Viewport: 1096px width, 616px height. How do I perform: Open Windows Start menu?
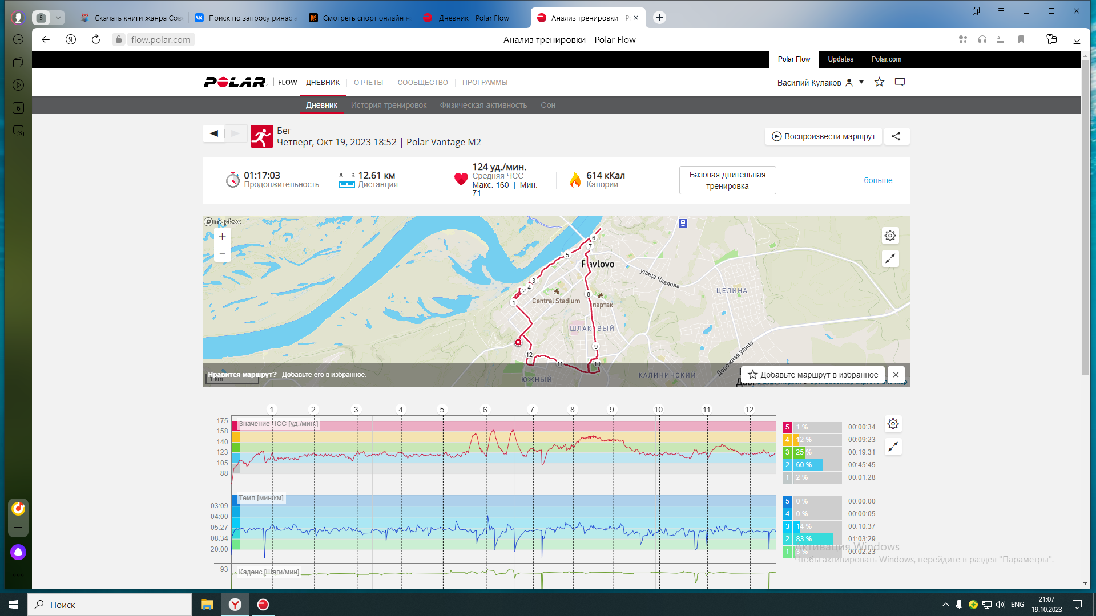pos(14,605)
